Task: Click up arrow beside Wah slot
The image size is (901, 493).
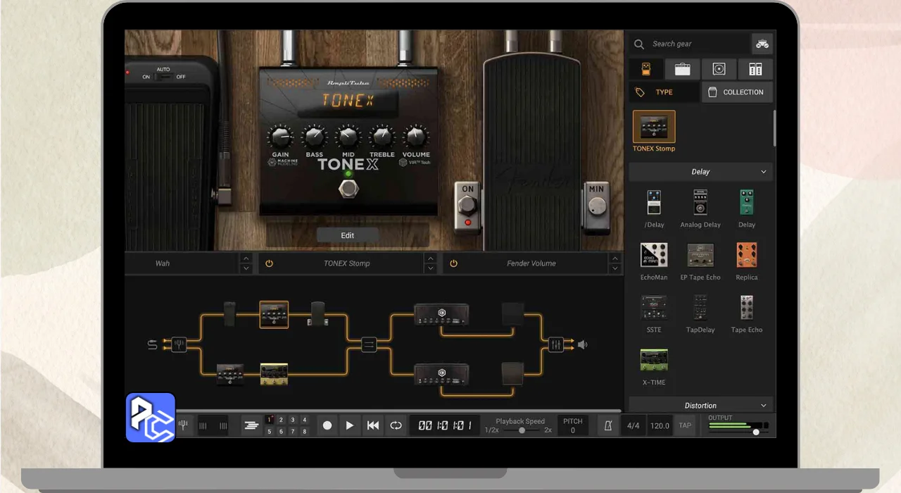Action: coord(246,258)
